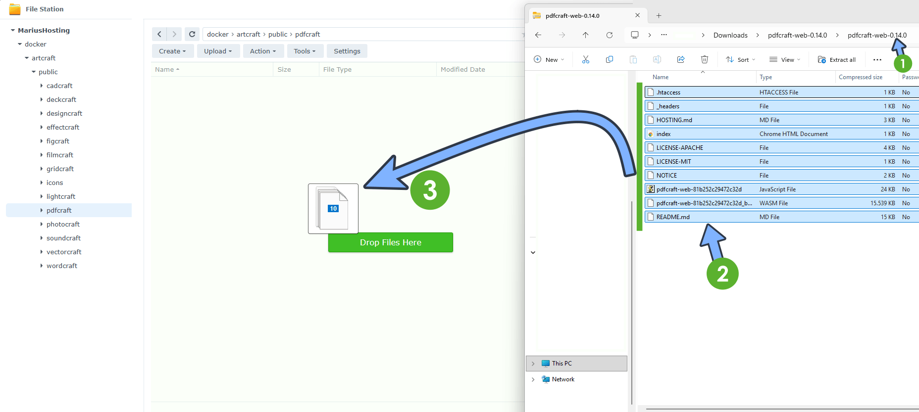
Task: Click the Cut scissors icon
Action: pos(586,59)
